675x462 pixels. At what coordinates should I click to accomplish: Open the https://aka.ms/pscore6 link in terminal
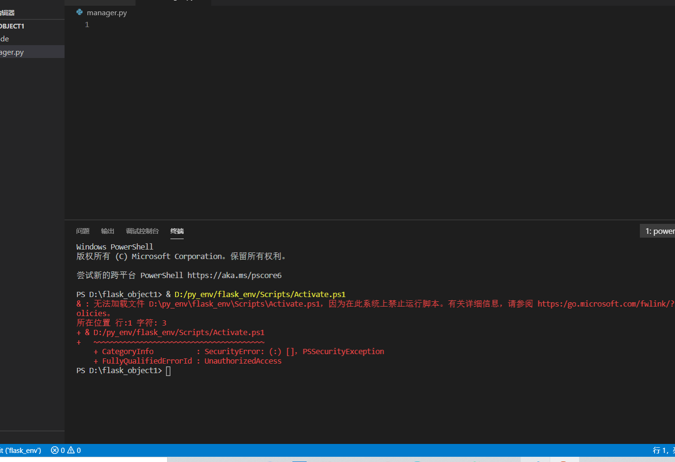234,275
